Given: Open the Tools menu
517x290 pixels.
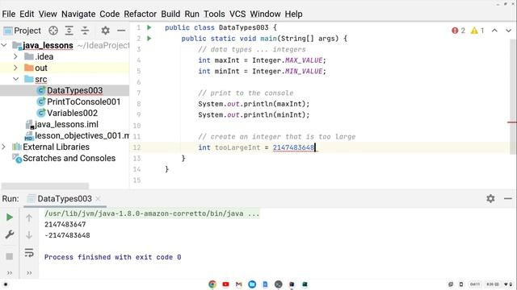Looking at the screenshot, I should [214, 14].
